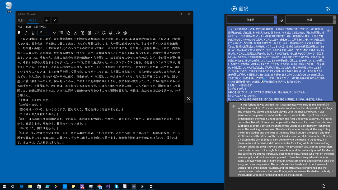
Task: Click the cut scissors icon
Action: click(x=75, y=33)
